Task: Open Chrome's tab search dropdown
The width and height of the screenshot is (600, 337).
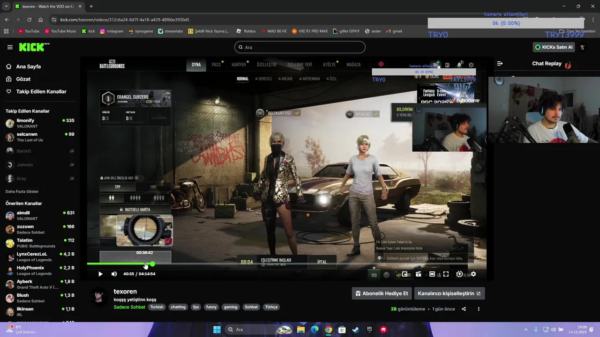Action: [6, 7]
